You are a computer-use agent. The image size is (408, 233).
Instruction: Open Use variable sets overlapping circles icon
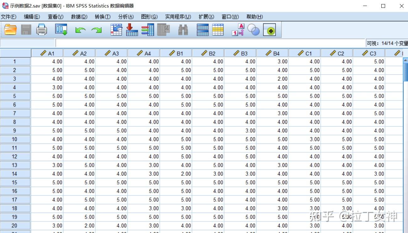coord(254,30)
